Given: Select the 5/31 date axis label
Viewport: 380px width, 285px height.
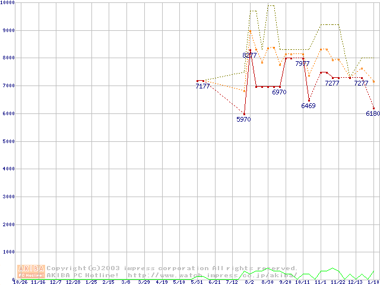Looking at the screenshot, I should tap(197, 283).
